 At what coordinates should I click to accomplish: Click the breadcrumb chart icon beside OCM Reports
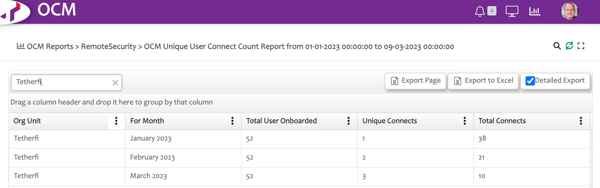coord(20,46)
